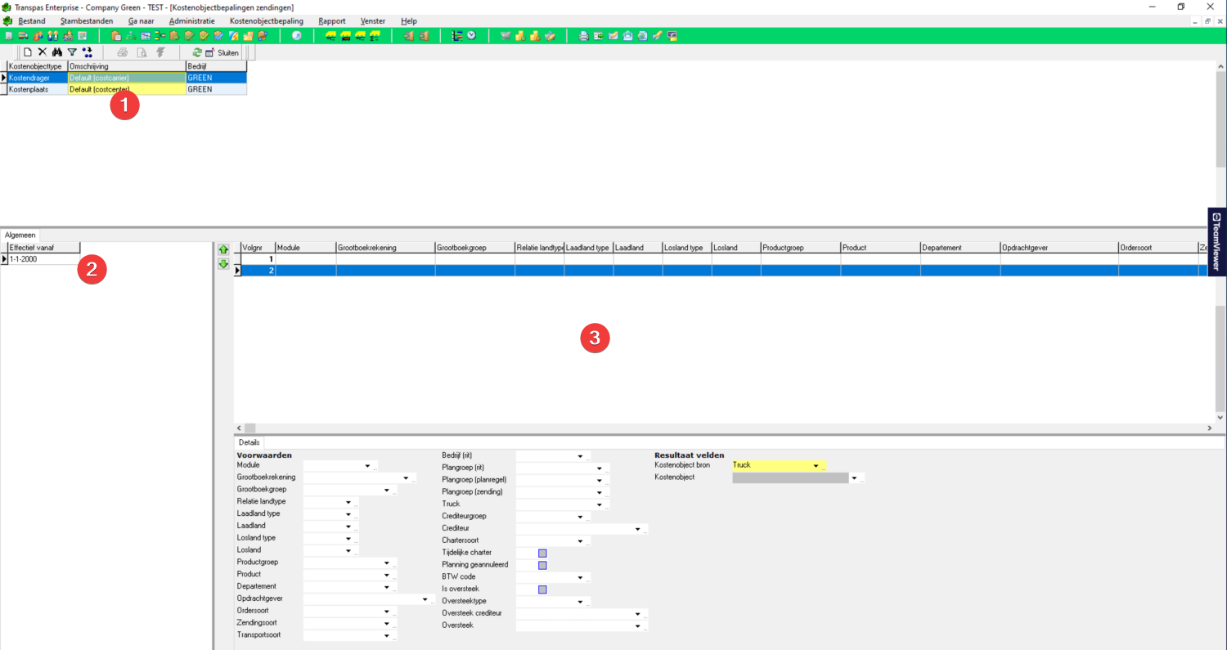The height and width of the screenshot is (650, 1227).
Task: Expand the BTW code dropdown
Action: 580,577
